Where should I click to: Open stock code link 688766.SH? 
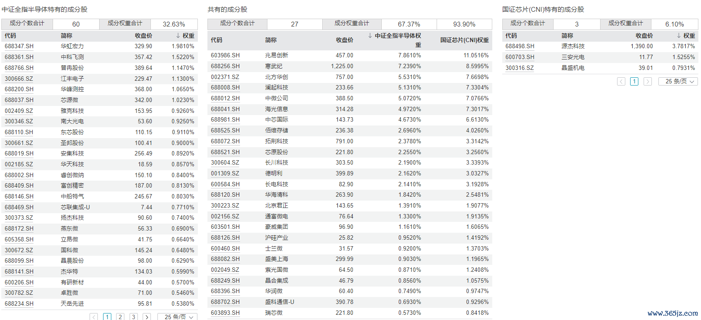pyautogui.click(x=19, y=68)
